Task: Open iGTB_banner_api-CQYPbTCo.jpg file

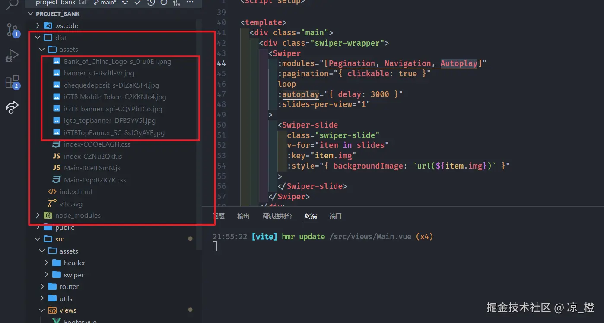Action: click(113, 109)
